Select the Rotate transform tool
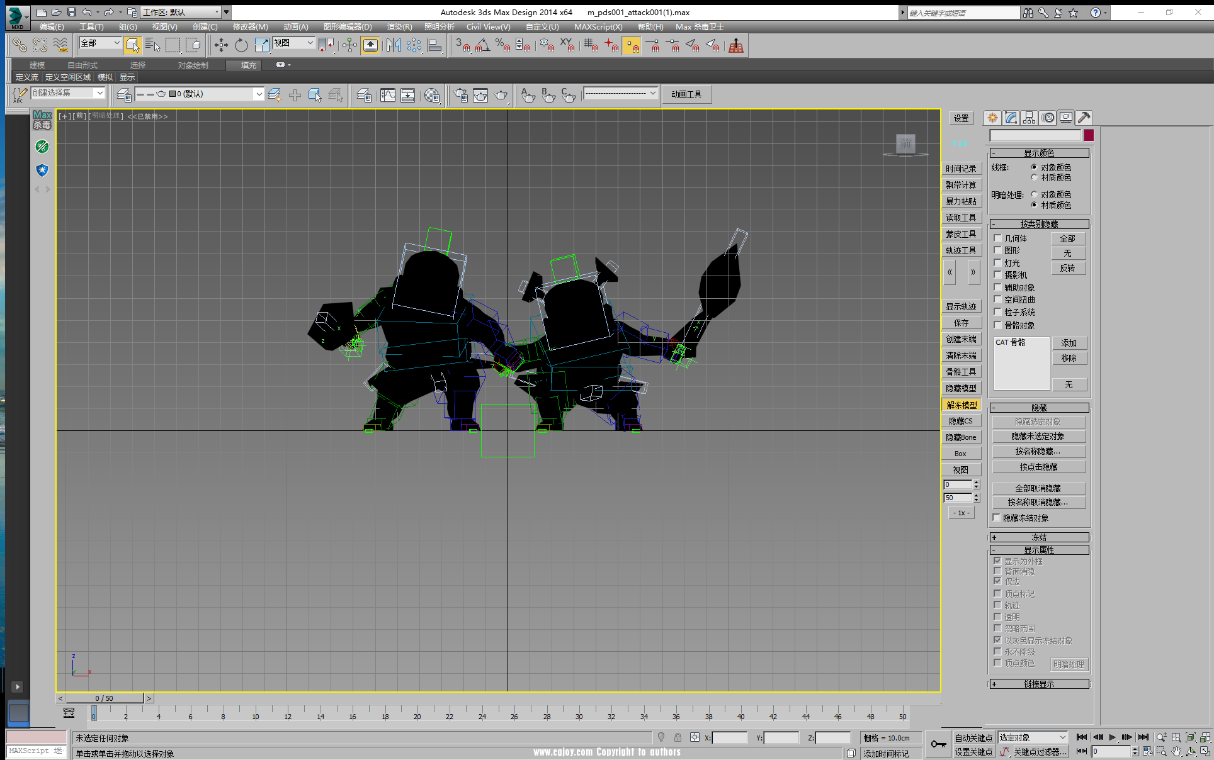Screen dimensions: 1214x760 click(x=241, y=45)
